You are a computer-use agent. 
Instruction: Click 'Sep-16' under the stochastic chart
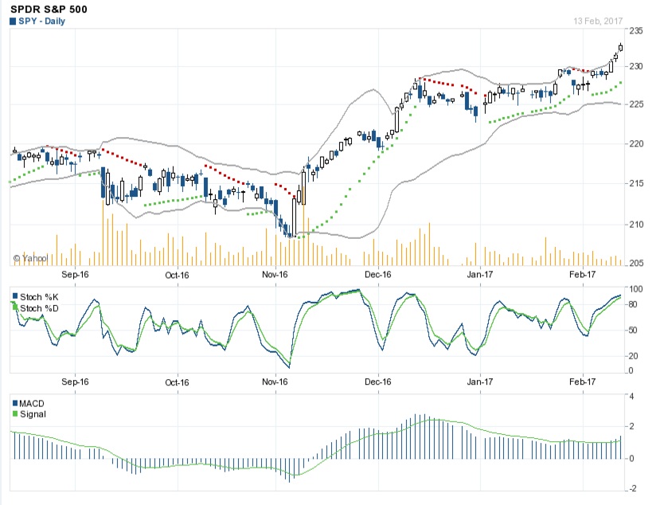click(x=75, y=382)
